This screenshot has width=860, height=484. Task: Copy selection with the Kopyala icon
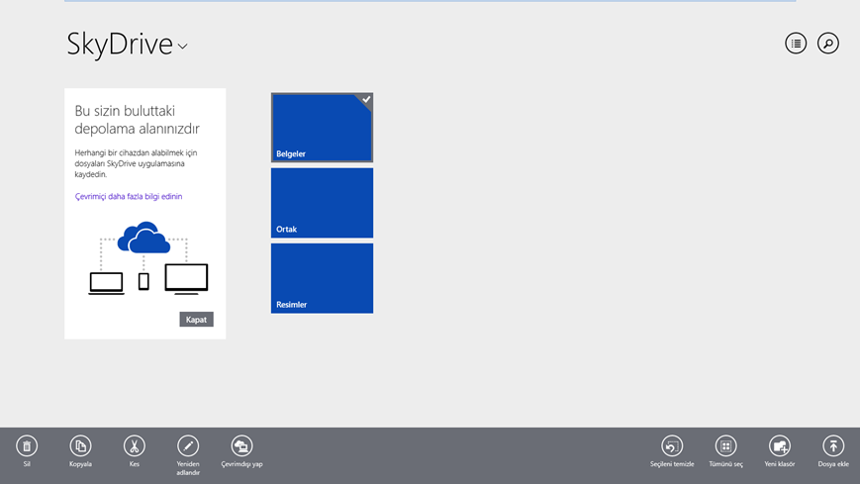click(80, 446)
